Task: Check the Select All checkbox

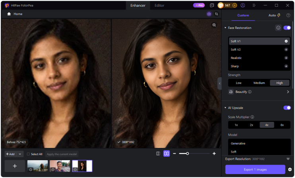Action: 28,154
